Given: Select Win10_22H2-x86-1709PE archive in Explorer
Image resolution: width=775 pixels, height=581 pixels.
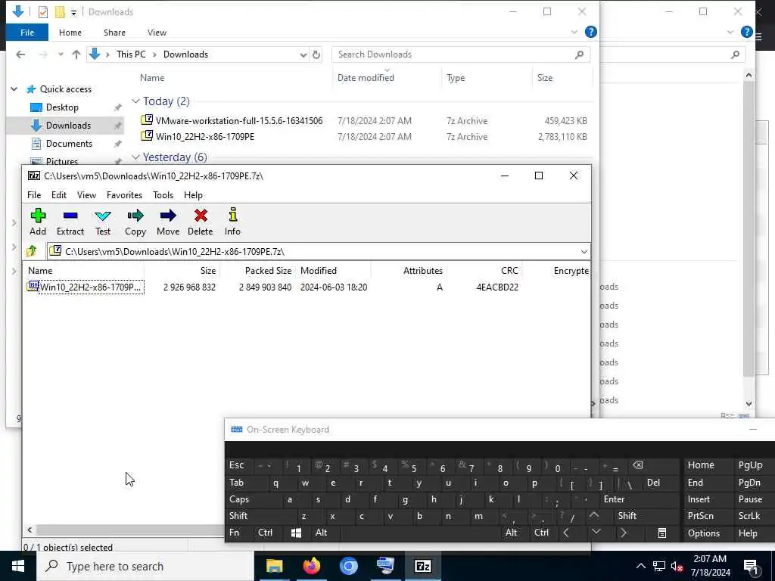Looking at the screenshot, I should 204,137.
